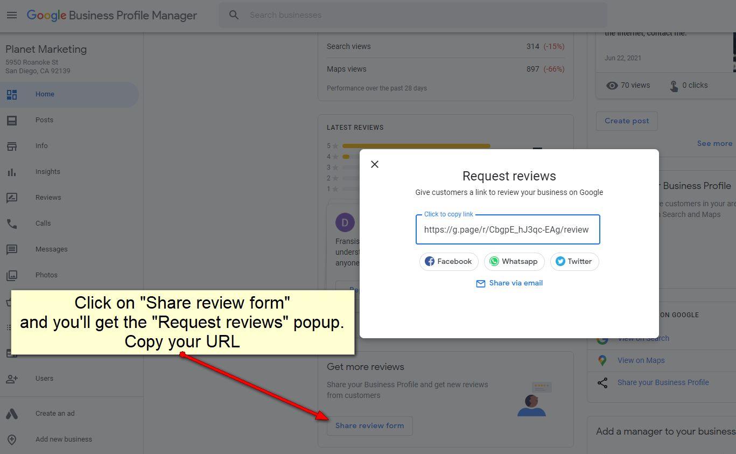Viewport: 736px width, 454px height.
Task: Click reviewer avatar letter D
Action: click(345, 222)
